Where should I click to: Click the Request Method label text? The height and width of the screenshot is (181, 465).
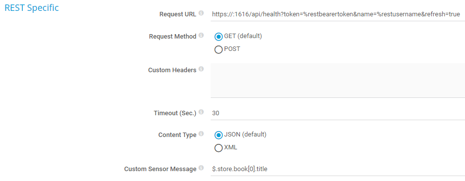tap(173, 37)
